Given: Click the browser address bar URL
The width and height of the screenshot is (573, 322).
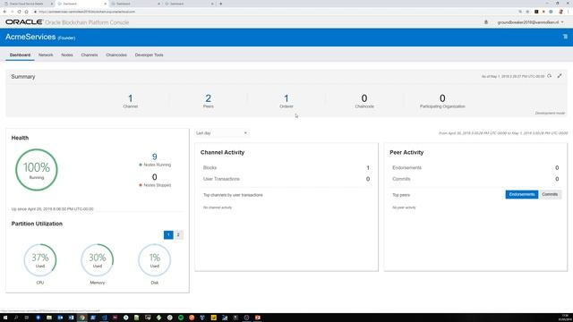Looking at the screenshot, I should [87, 12].
